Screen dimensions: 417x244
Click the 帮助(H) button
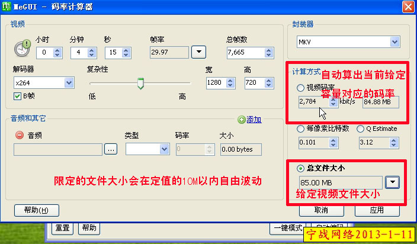click(37, 210)
